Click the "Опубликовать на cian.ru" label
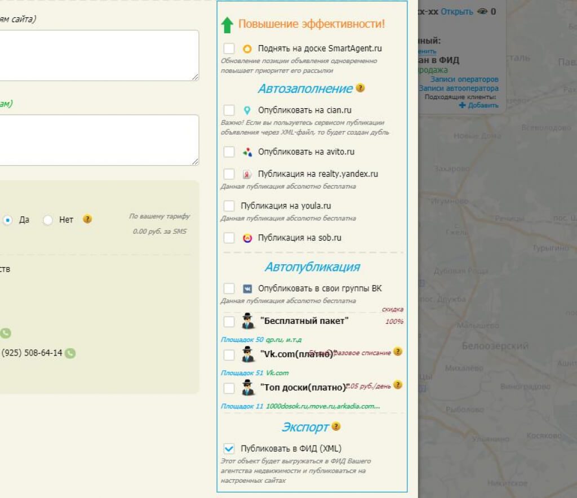 pyautogui.click(x=305, y=110)
